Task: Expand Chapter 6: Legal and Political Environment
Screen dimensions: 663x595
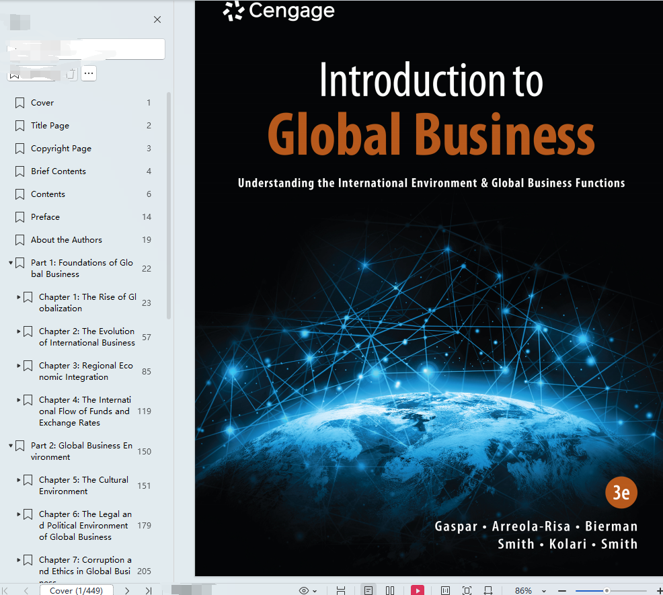Action: pos(19,514)
